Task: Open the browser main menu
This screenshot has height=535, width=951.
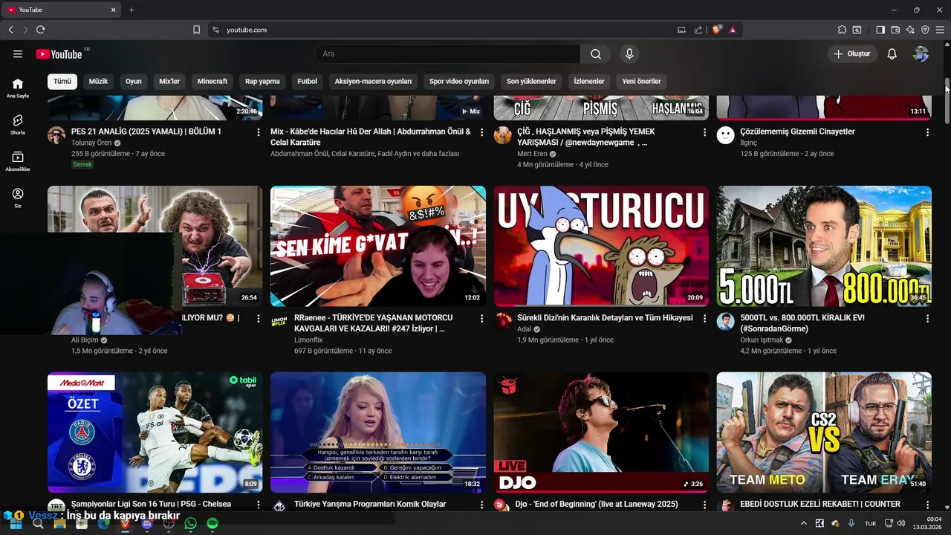Action: (x=940, y=30)
